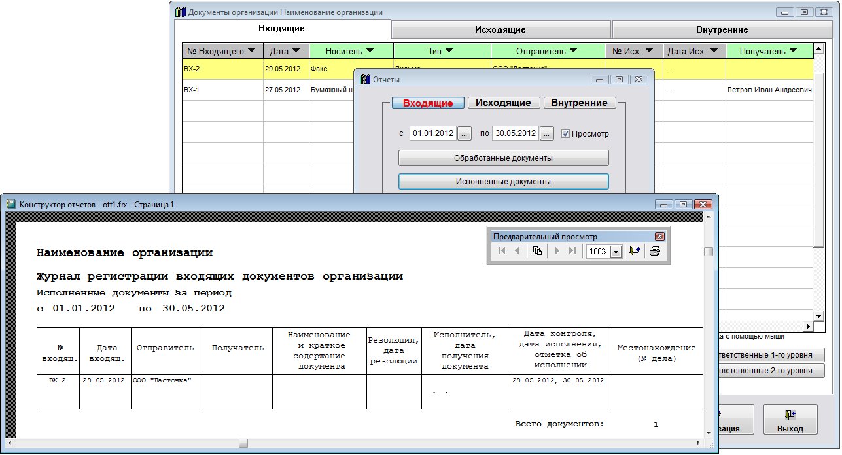Expand the Отправитель column filter
The width and height of the screenshot is (842, 455).
(x=573, y=51)
